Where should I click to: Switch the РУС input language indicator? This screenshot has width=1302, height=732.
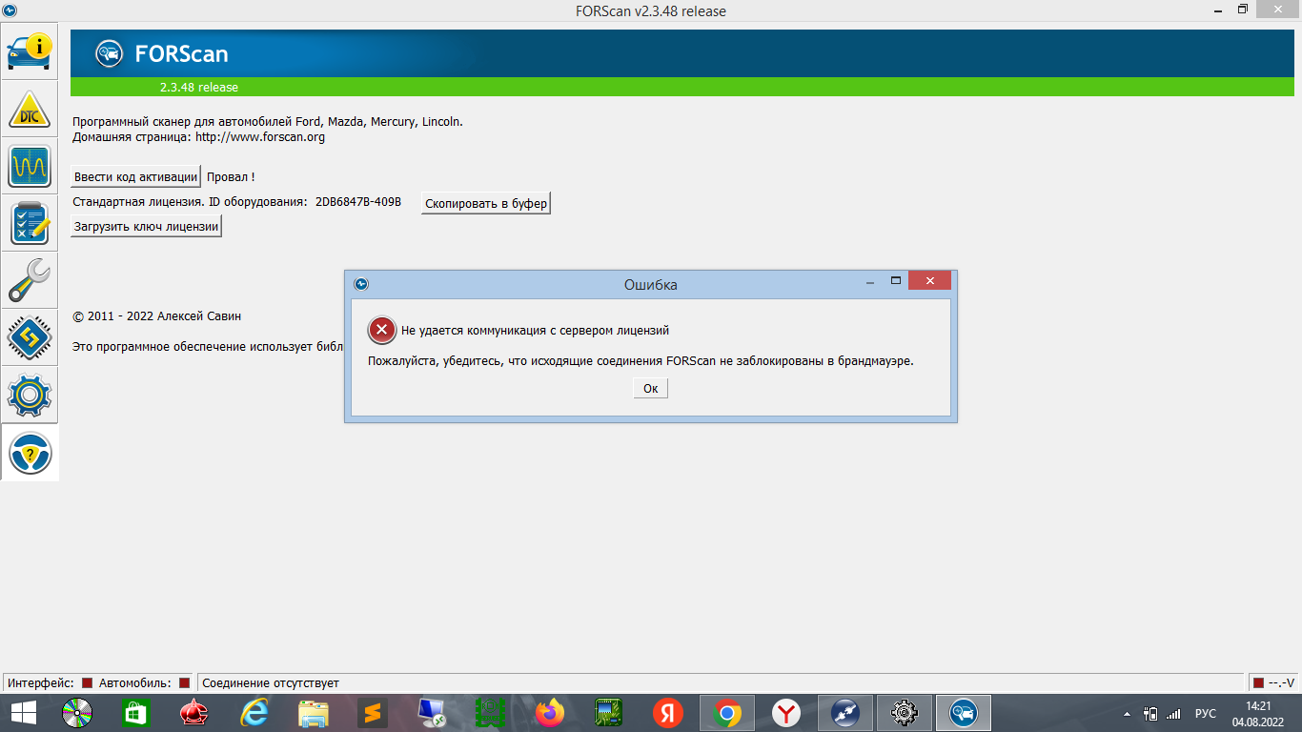1205,713
